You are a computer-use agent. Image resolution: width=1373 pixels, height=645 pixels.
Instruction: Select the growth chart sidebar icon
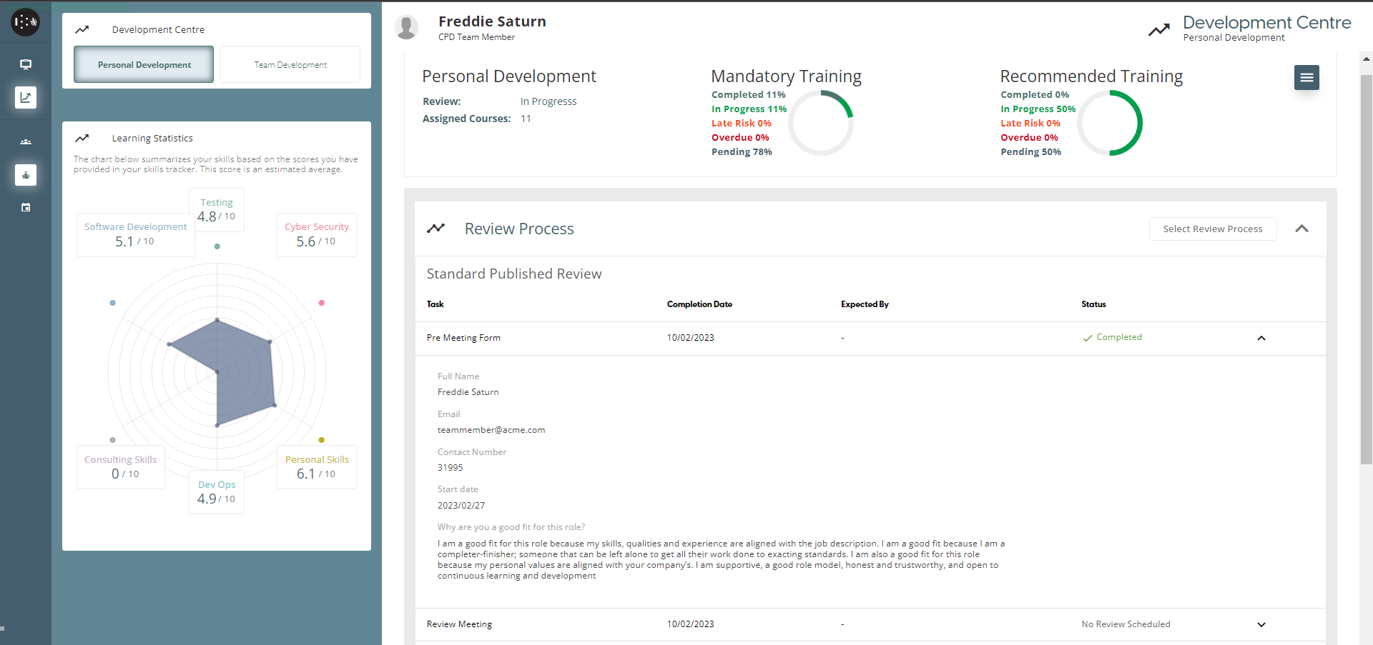point(26,97)
